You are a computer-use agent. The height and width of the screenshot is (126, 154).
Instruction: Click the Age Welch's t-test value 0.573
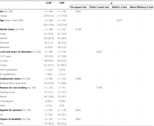click(119, 20)
